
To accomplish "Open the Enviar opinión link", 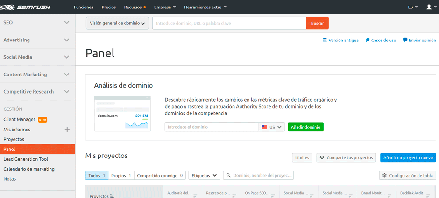I will pyautogui.click(x=419, y=40).
